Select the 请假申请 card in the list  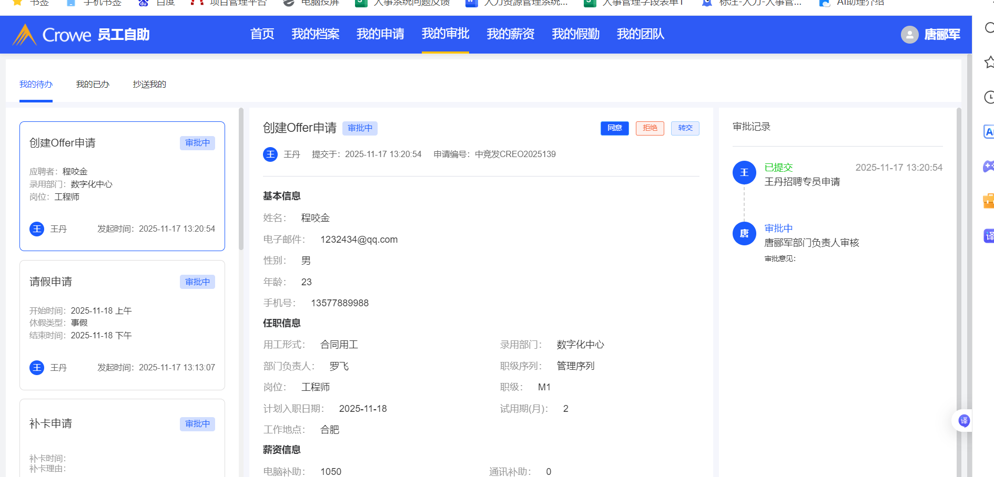point(122,325)
